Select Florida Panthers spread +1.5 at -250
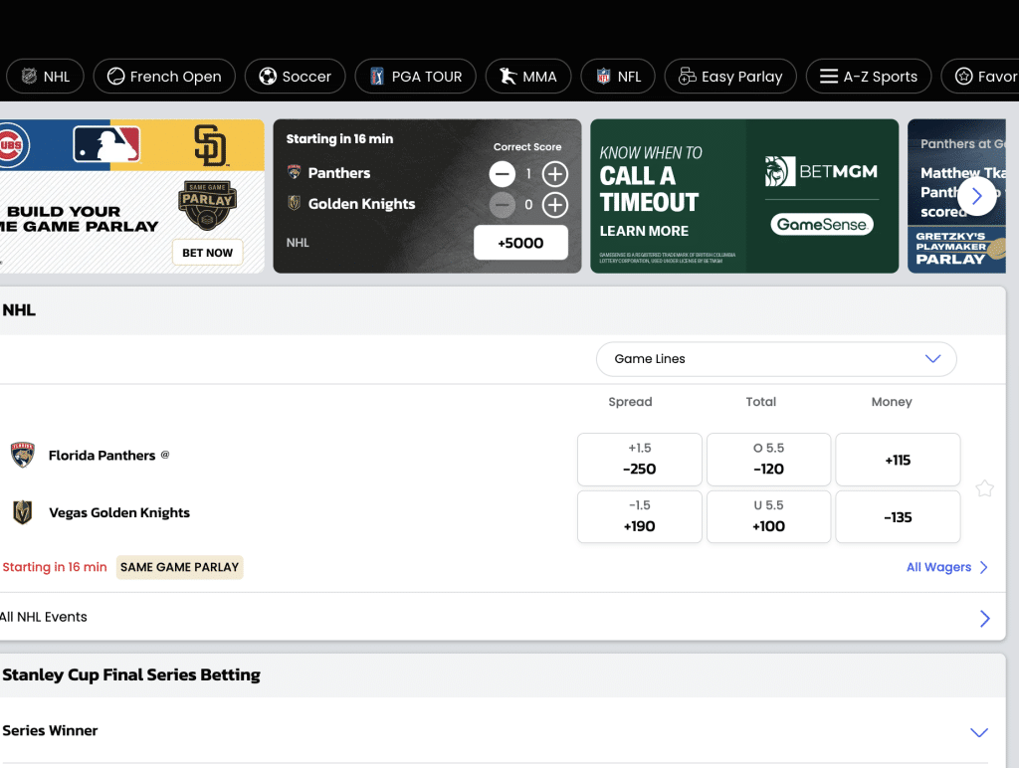This screenshot has width=1019, height=768. pyautogui.click(x=640, y=460)
